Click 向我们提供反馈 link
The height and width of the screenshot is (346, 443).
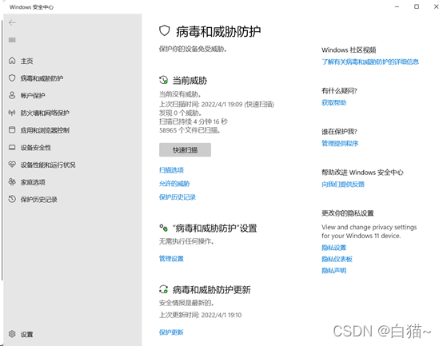[343, 185]
